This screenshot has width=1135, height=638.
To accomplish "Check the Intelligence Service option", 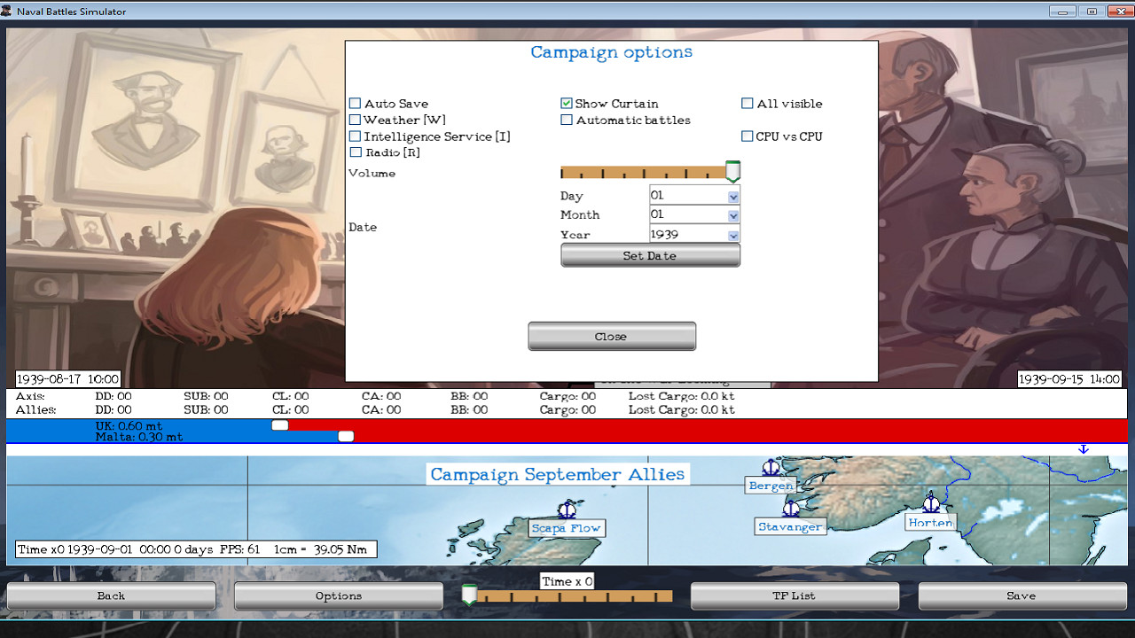I will (356, 136).
